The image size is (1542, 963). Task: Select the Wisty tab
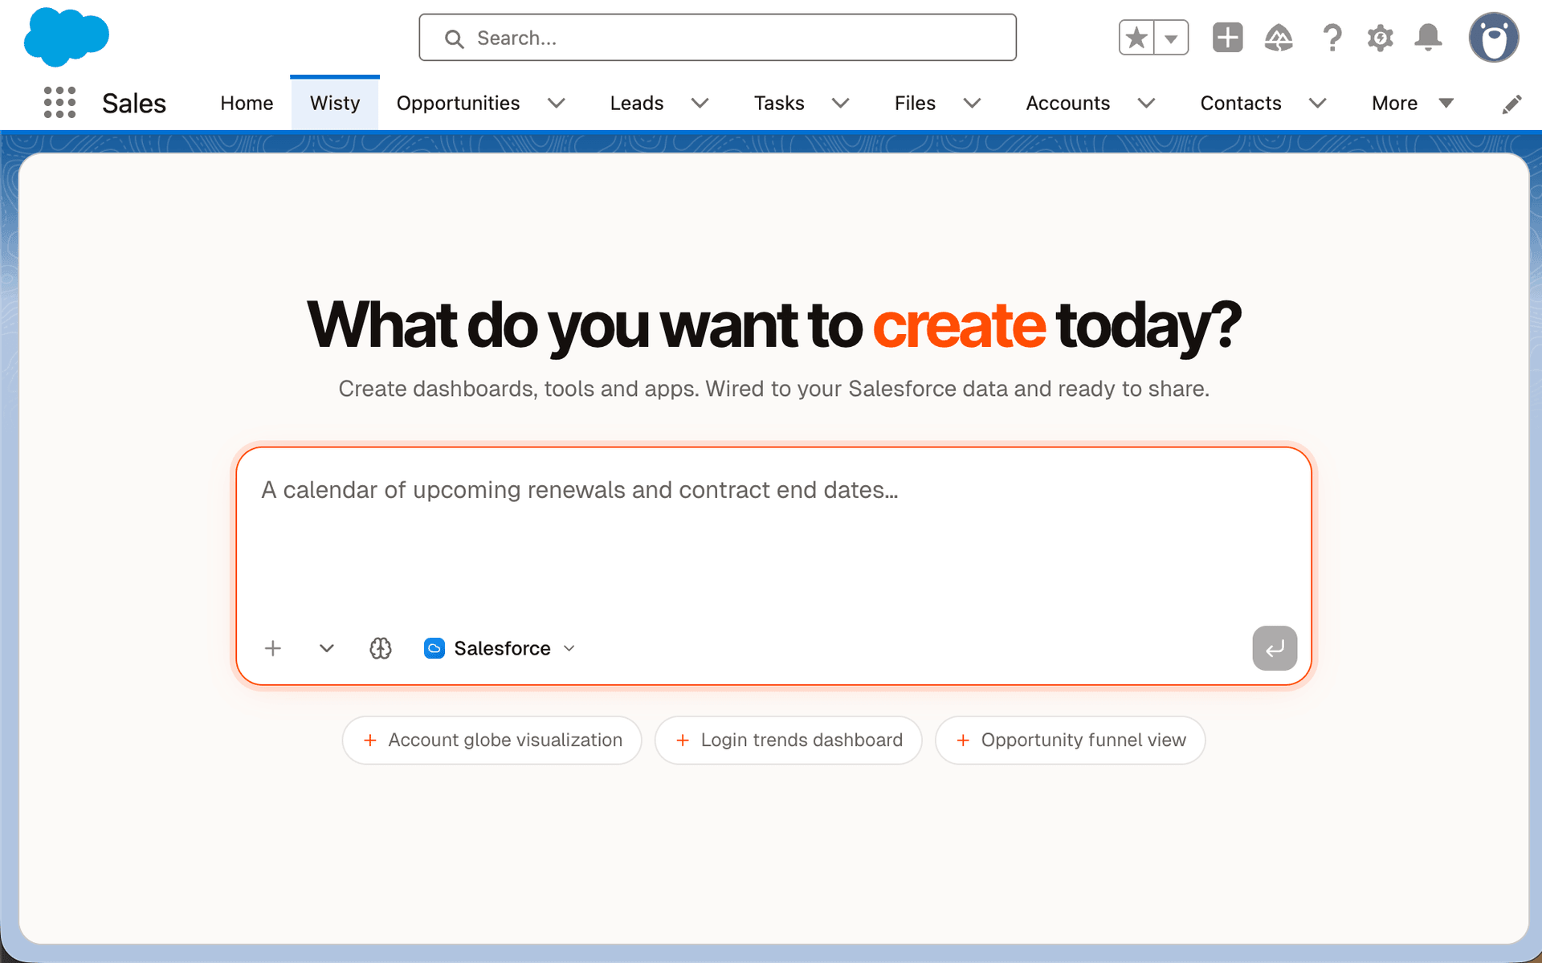coord(335,103)
